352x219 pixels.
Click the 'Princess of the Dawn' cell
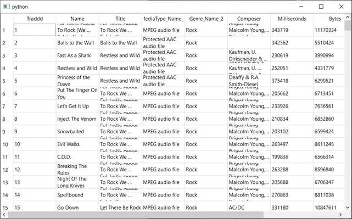(77, 81)
